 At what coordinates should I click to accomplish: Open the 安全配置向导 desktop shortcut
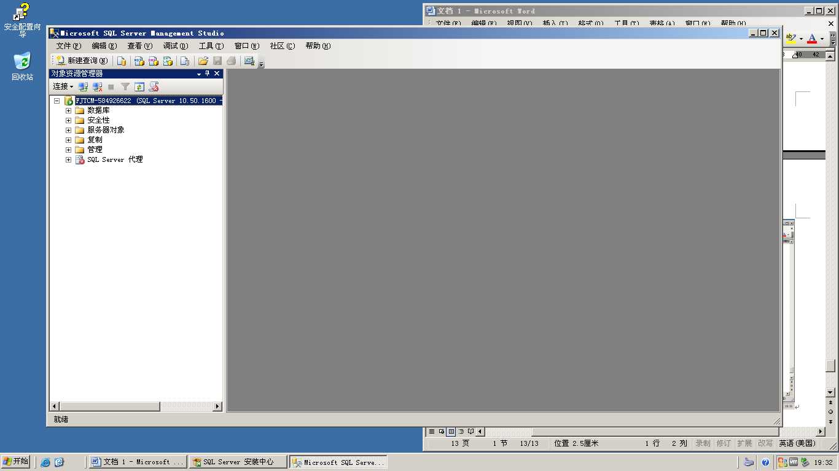pyautogui.click(x=22, y=20)
